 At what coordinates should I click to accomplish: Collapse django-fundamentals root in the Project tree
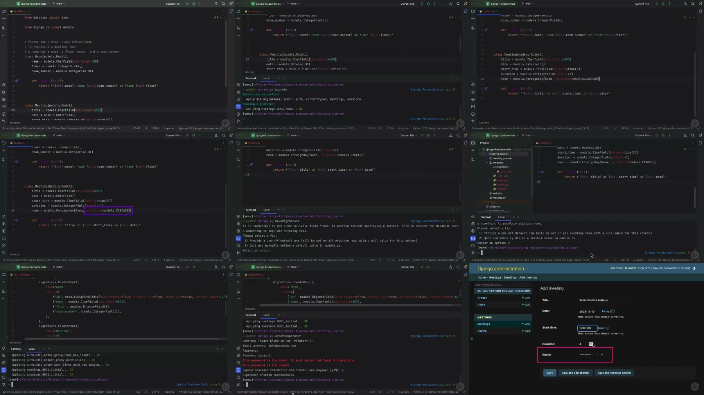point(481,149)
